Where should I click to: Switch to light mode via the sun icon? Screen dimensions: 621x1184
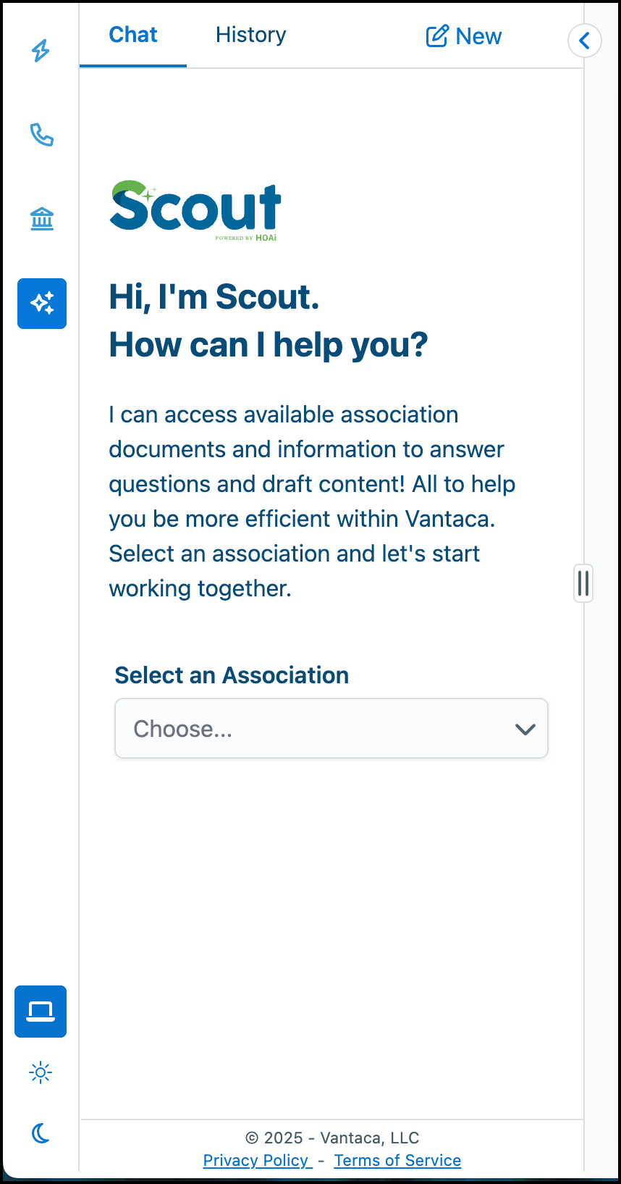[41, 1072]
